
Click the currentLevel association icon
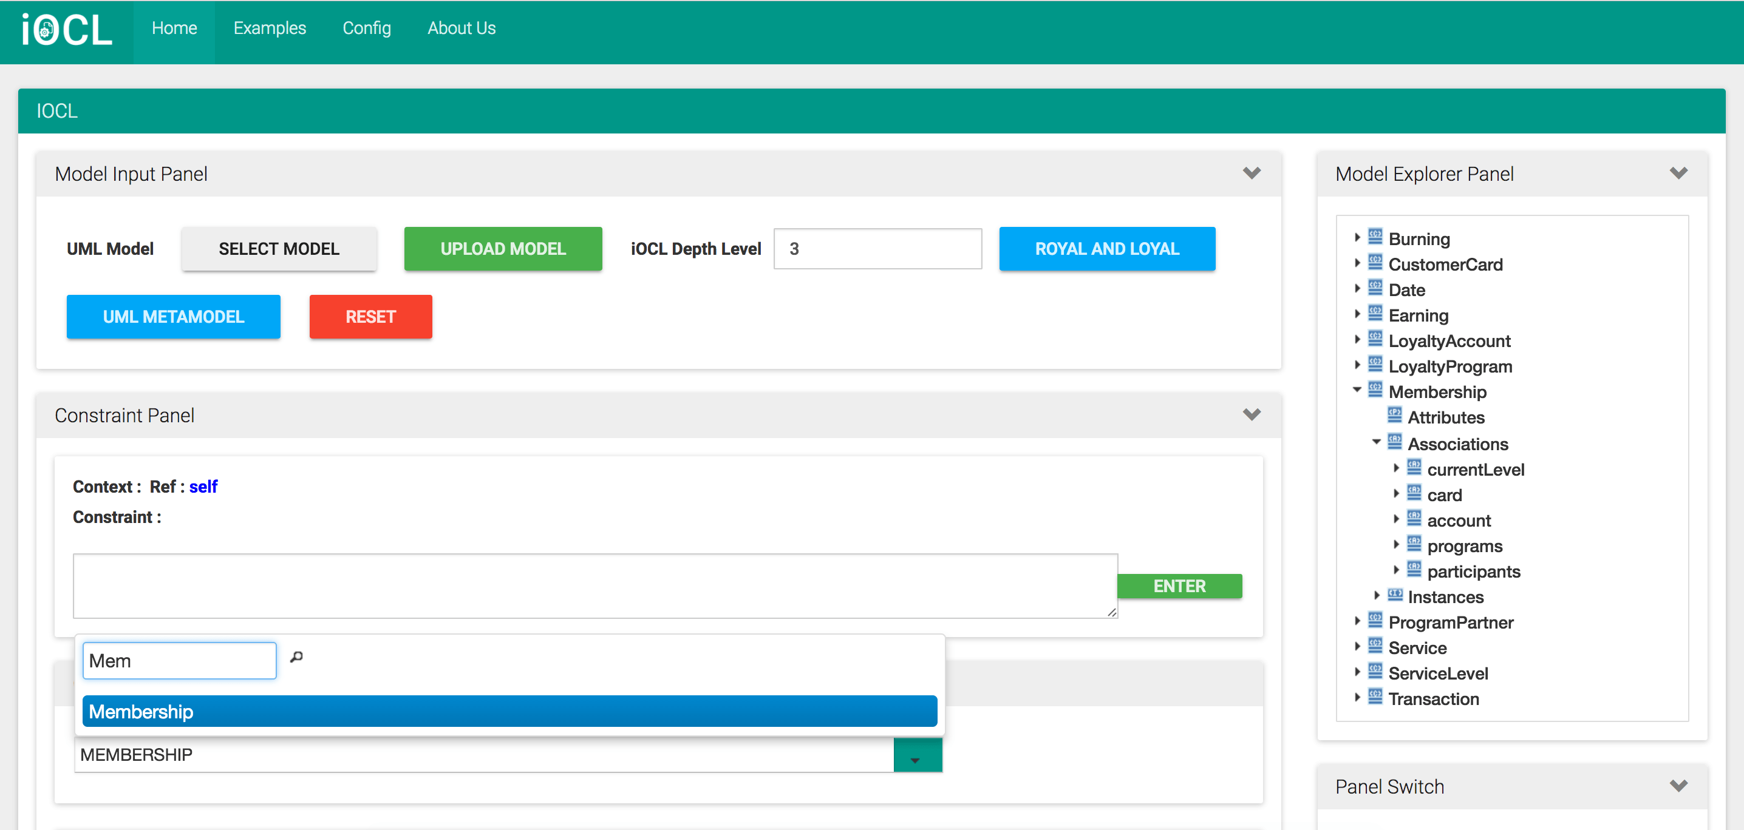click(1414, 467)
